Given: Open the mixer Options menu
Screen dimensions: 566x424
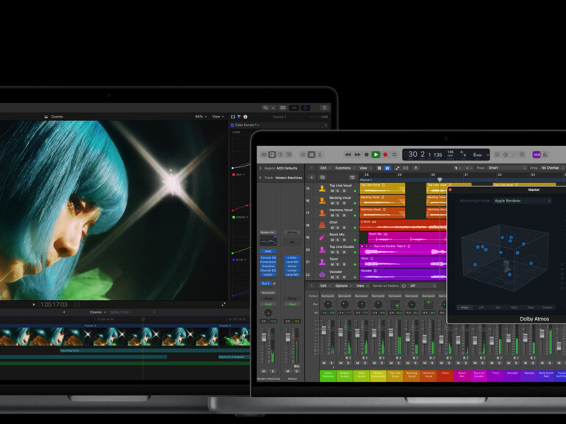Looking at the screenshot, I should coord(343,285).
